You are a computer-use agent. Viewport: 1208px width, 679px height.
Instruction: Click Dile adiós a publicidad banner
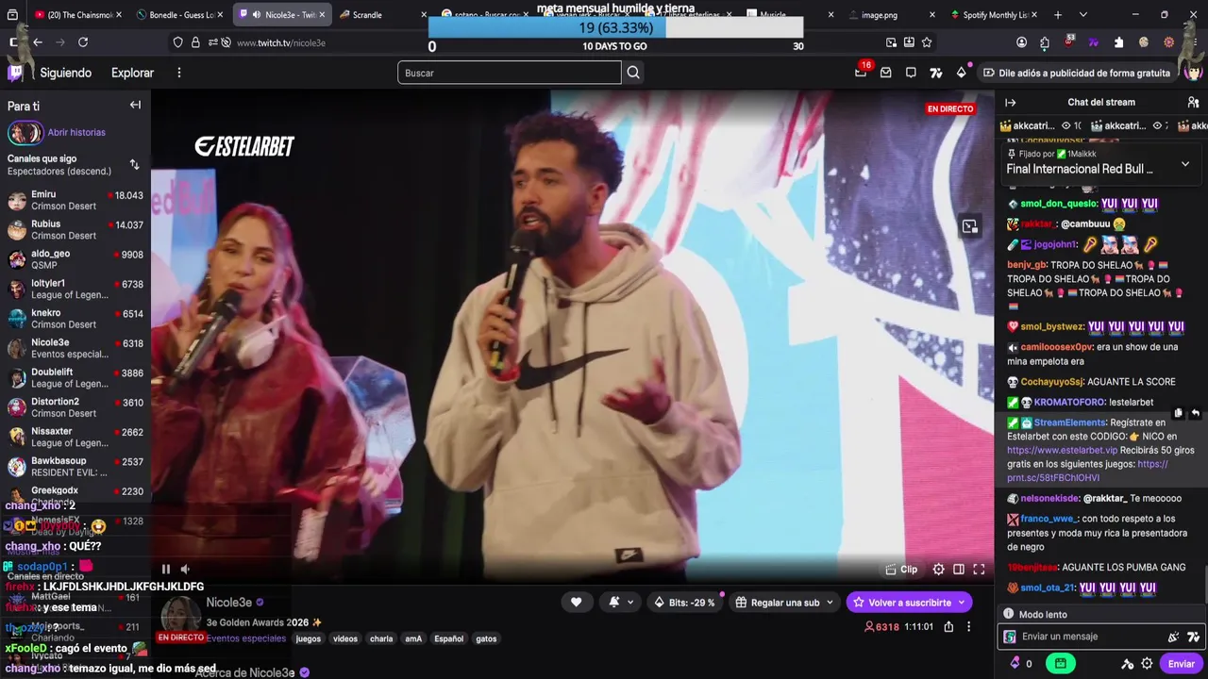(x=1077, y=73)
